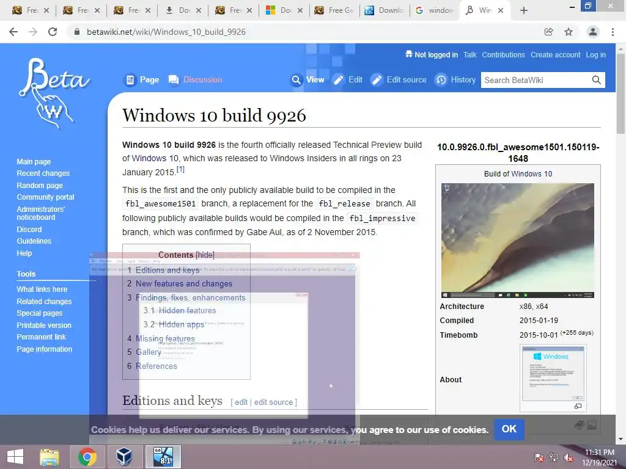The image size is (626, 469).
Task: Open the Windows 10 desktop screenshot thumbnail
Action: tap(517, 241)
